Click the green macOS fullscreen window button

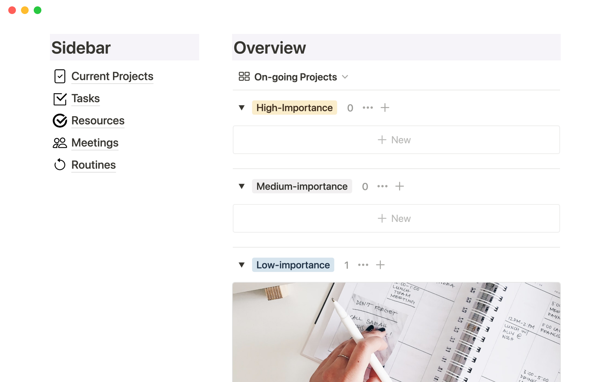[x=38, y=10]
